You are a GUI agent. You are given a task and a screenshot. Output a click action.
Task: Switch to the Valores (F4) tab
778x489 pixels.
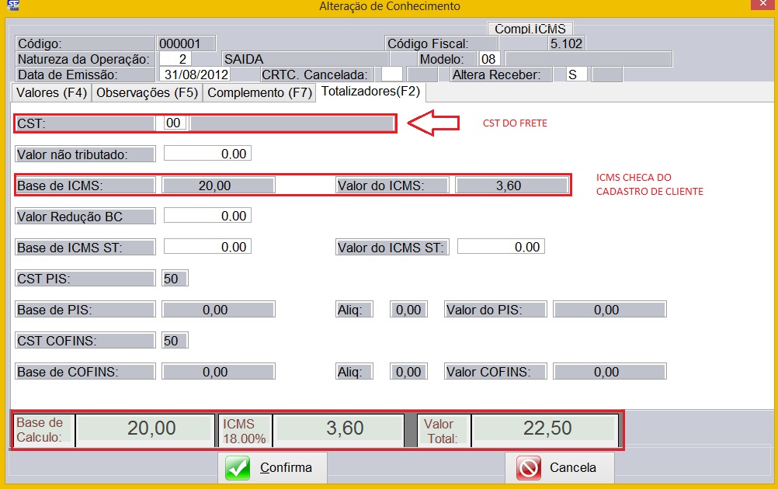click(x=51, y=92)
